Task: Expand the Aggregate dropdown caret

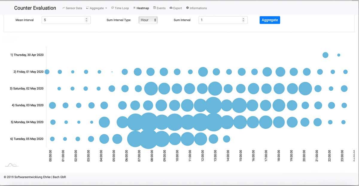Action: pyautogui.click(x=106, y=8)
